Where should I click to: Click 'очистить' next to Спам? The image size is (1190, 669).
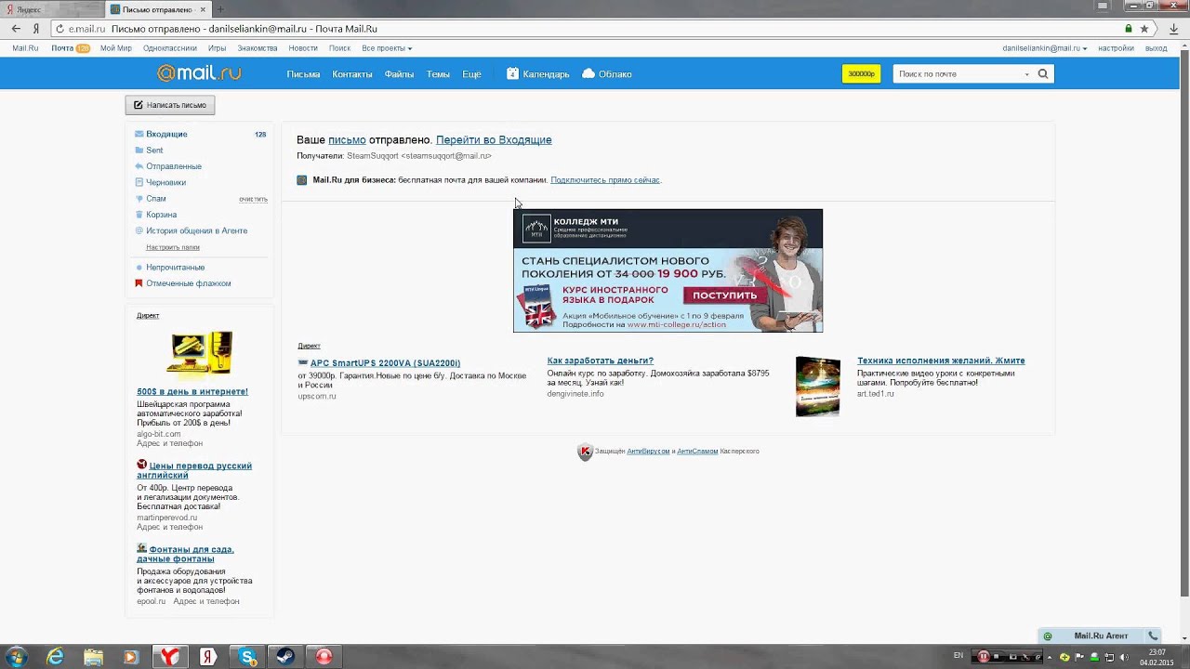pos(253,199)
